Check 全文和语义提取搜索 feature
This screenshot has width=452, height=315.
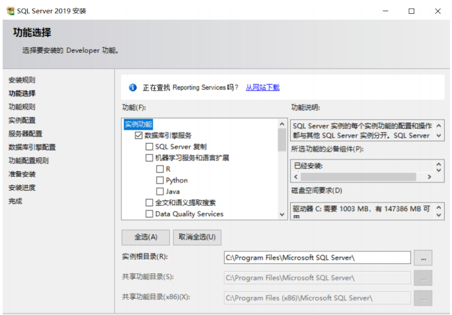pos(149,202)
